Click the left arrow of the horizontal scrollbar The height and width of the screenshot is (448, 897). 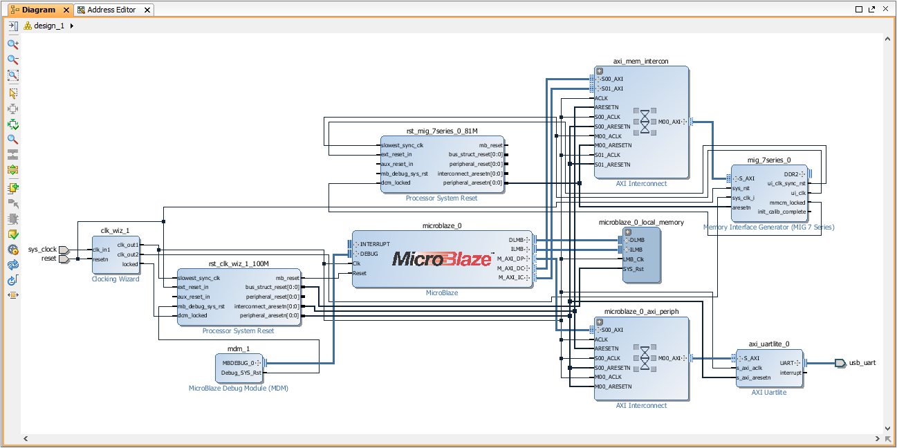(26, 439)
